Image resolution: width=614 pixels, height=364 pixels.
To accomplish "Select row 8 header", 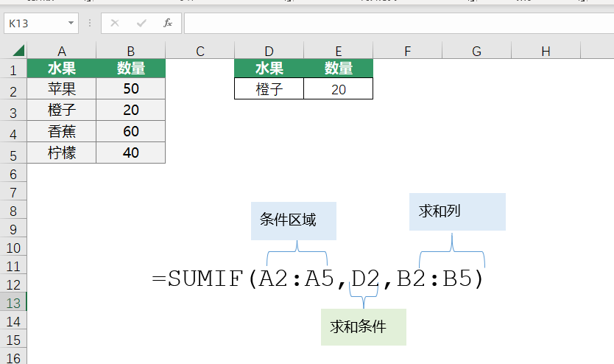I will pos(13,211).
